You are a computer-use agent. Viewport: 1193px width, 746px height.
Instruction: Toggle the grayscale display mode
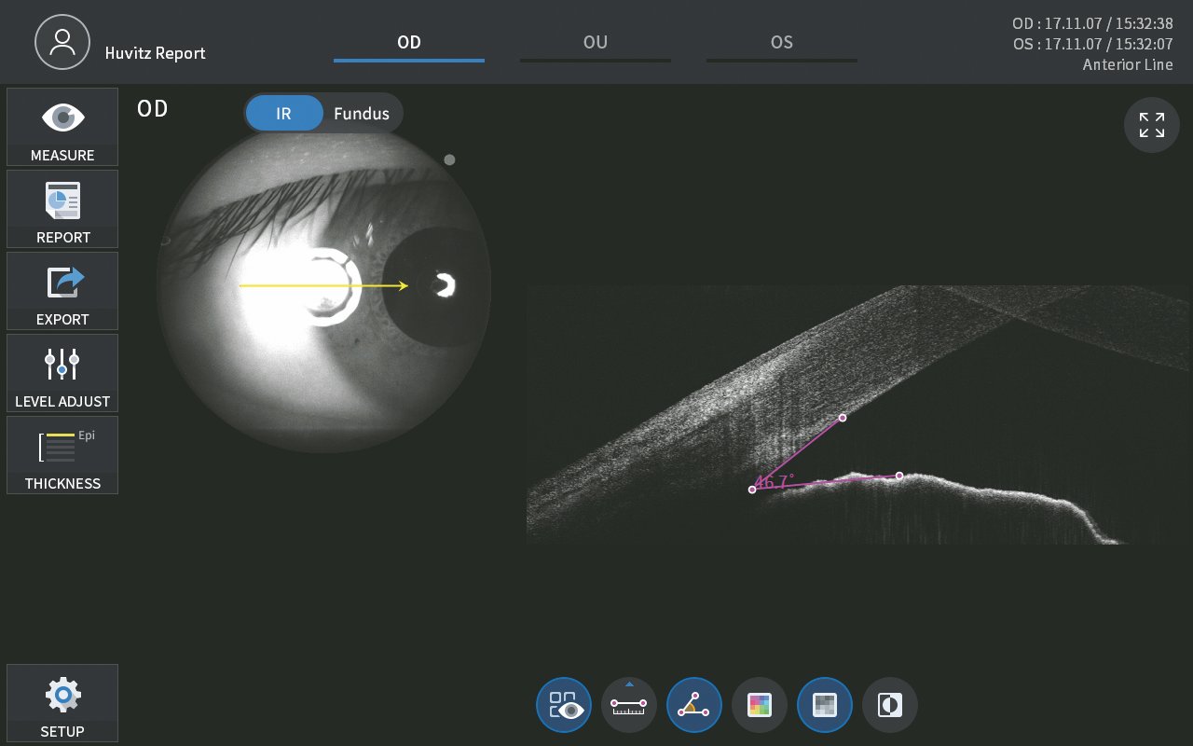(825, 705)
